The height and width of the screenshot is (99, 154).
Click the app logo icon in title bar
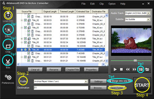click(x=4, y=3)
